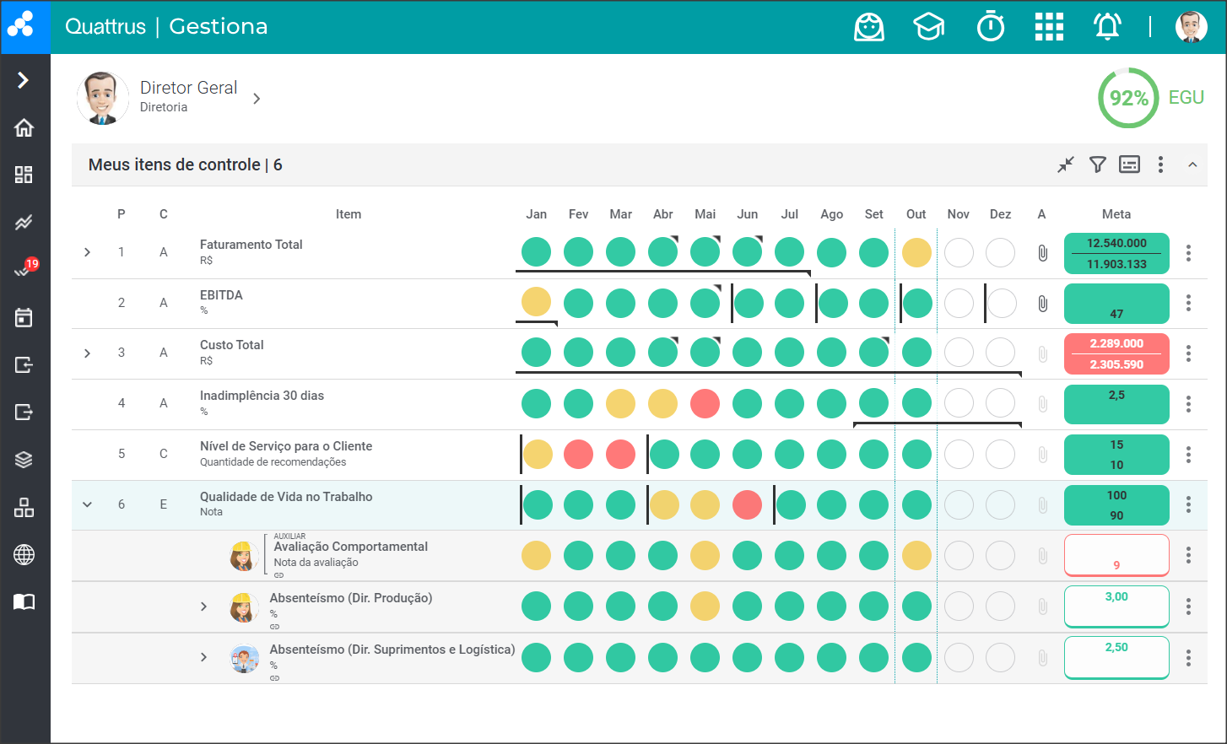Viewport: 1227px width, 744px height.
Task: Click the collapse arrows icon in panel header
Action: pyautogui.click(x=1066, y=164)
